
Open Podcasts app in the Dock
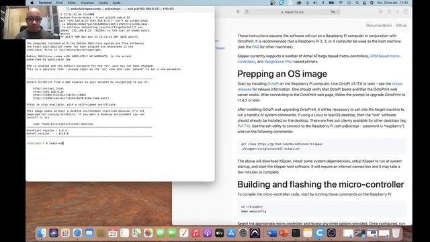pyautogui.click(x=208, y=233)
